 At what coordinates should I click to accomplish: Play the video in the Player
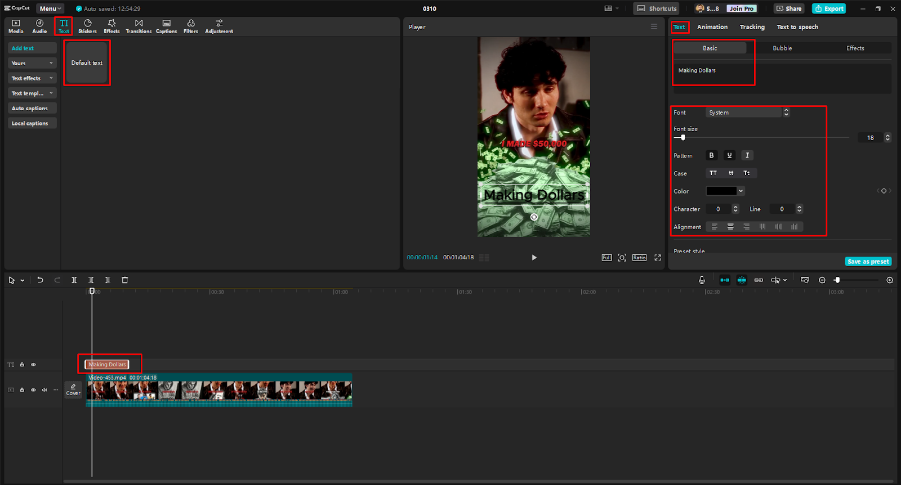pos(534,257)
